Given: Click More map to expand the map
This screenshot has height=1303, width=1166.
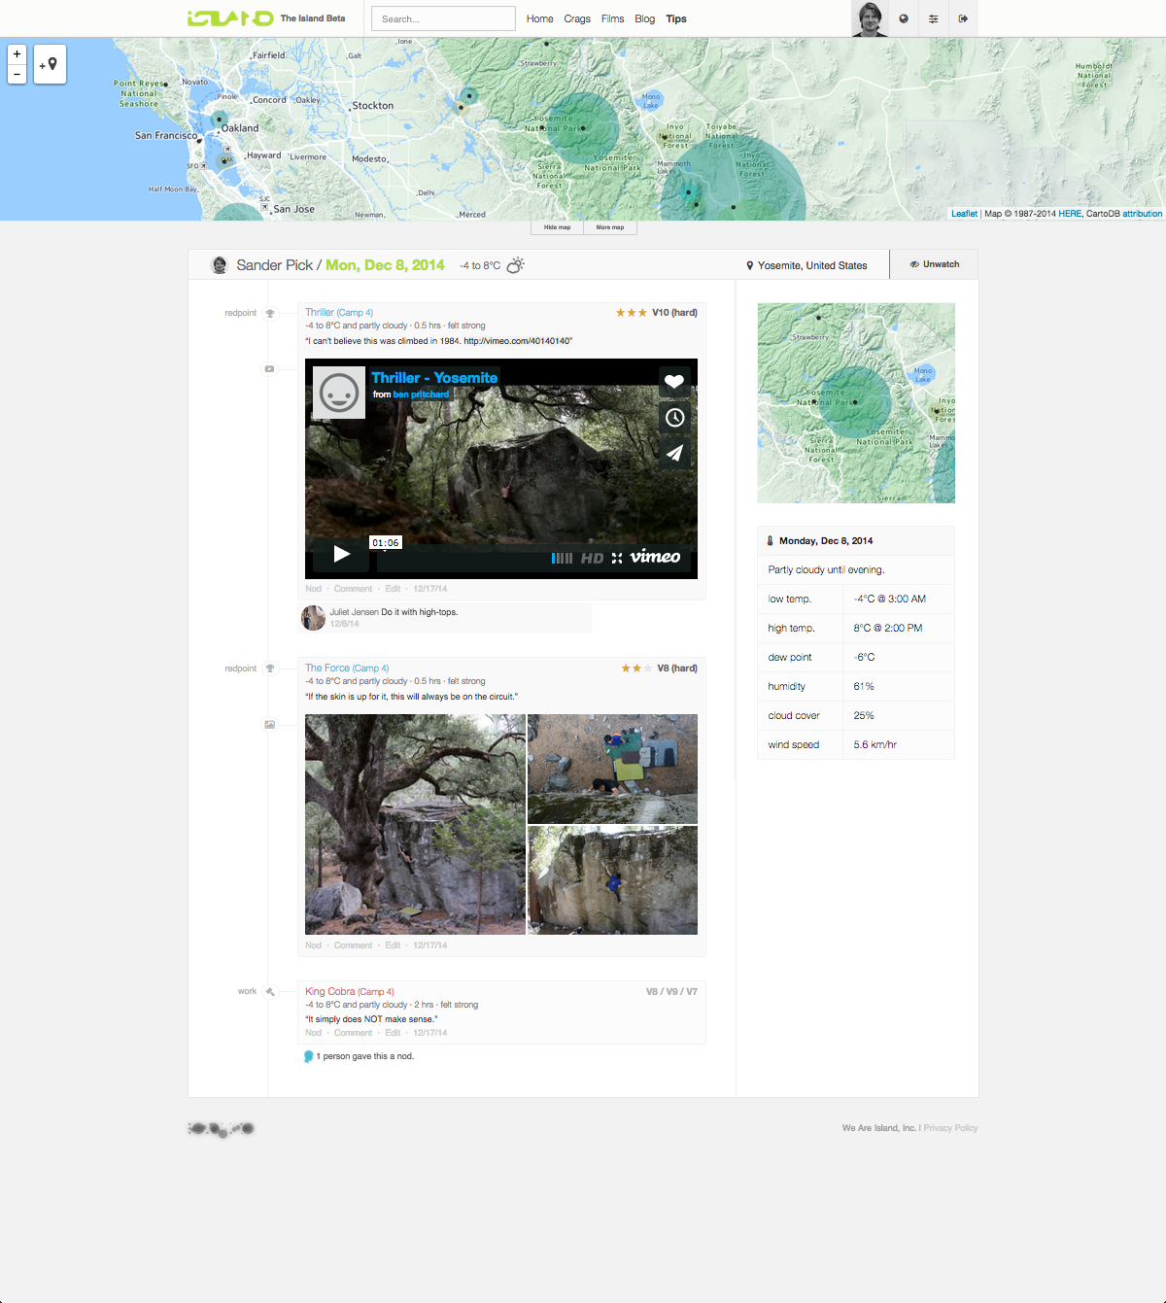Looking at the screenshot, I should pos(610,226).
